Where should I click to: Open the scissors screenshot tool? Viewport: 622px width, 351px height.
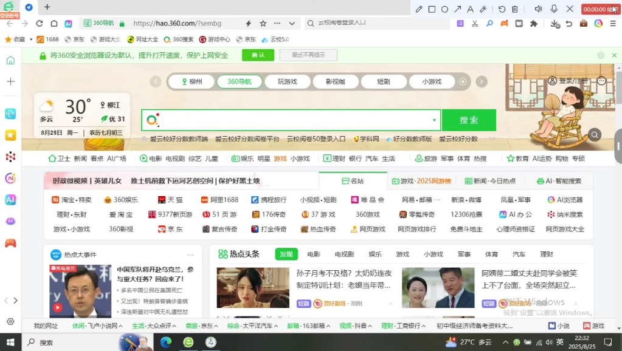coord(475,23)
